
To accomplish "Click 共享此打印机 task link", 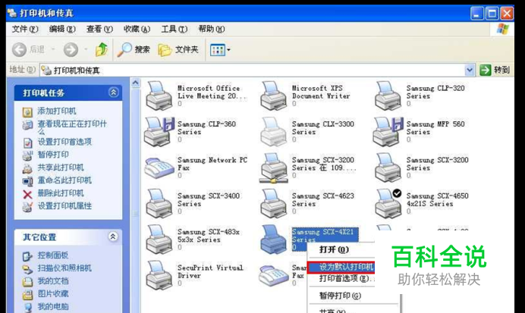I will point(61,167).
